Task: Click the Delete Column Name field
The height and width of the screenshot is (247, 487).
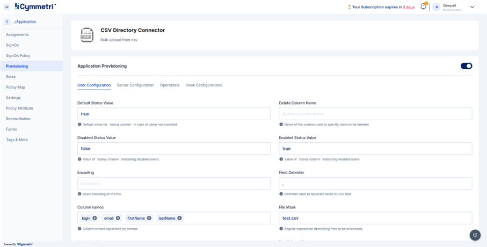Action: 375,114
